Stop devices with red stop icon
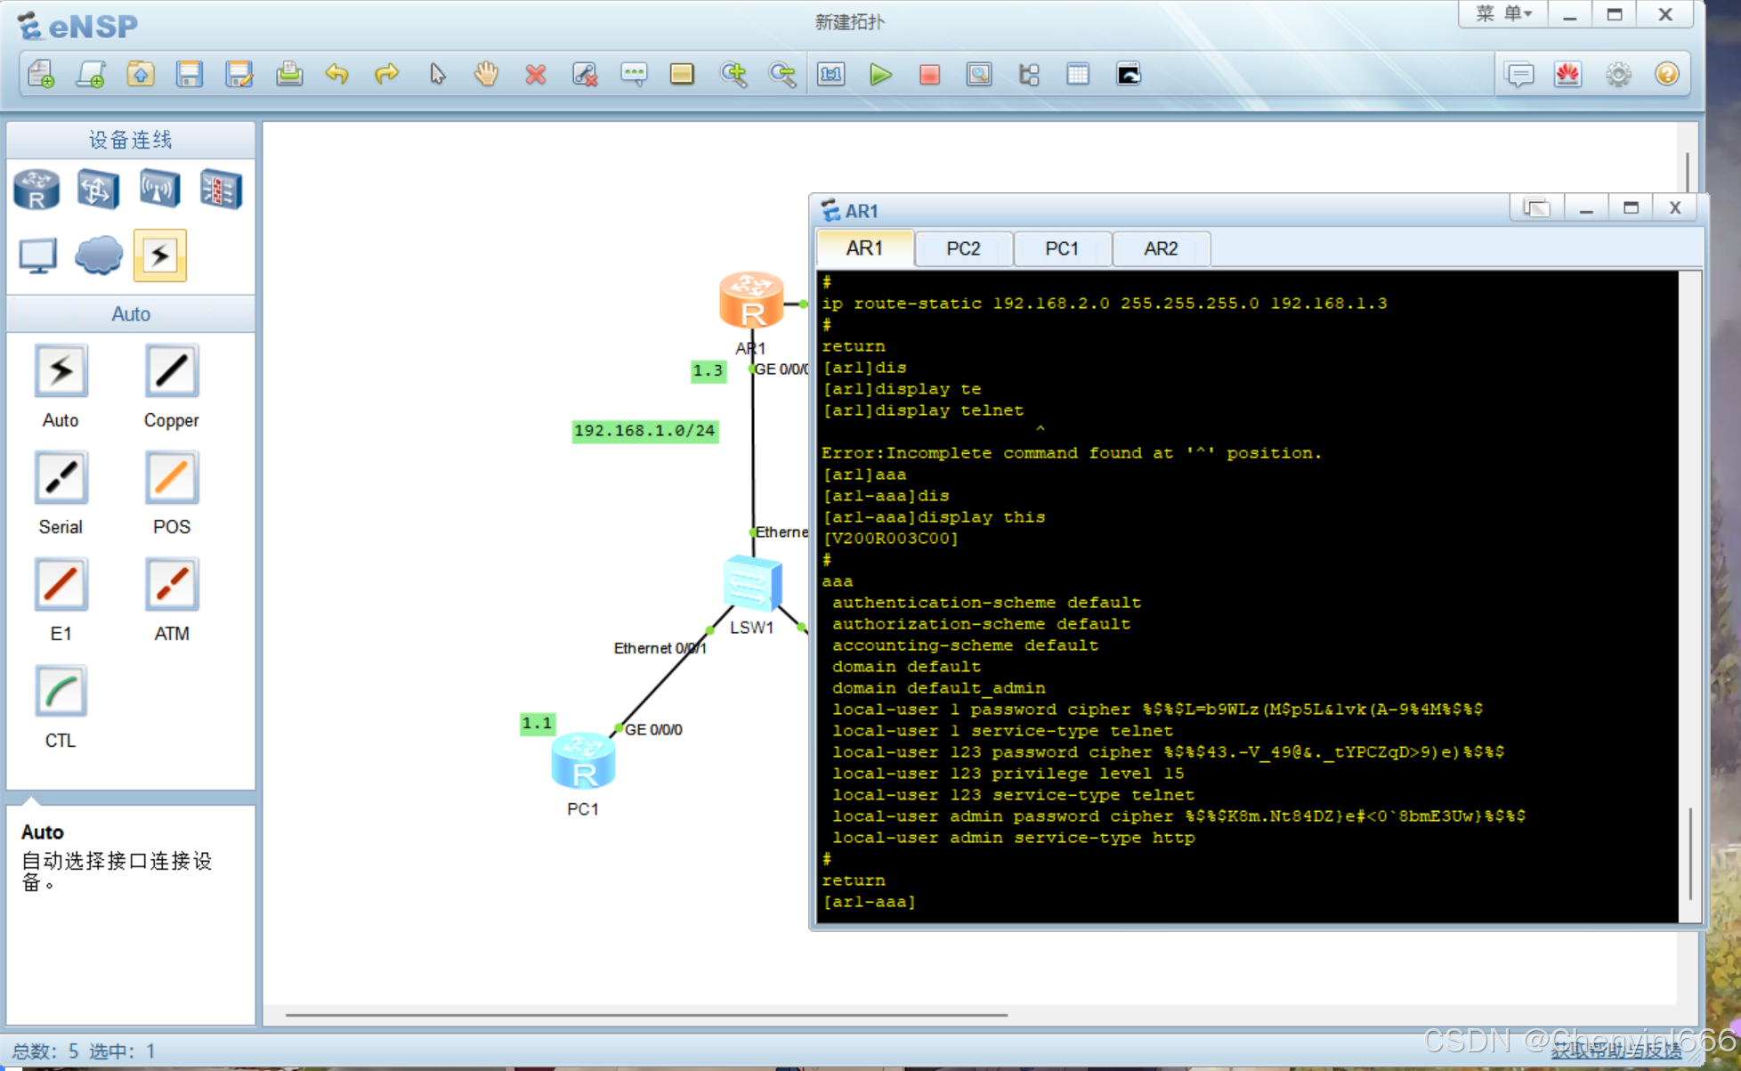The height and width of the screenshot is (1071, 1741). (929, 75)
